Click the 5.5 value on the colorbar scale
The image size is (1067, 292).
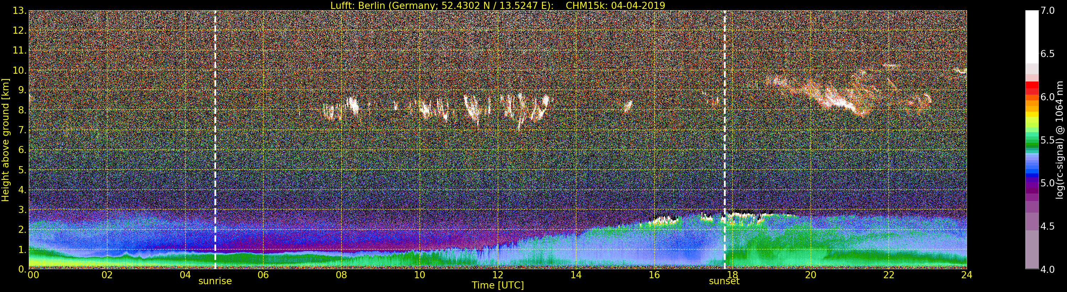click(x=1047, y=140)
